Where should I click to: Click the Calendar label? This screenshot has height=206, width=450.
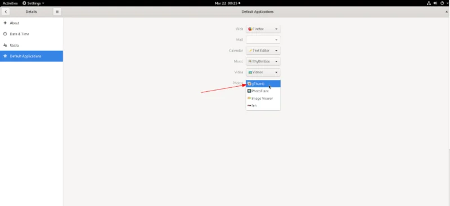pyautogui.click(x=236, y=51)
